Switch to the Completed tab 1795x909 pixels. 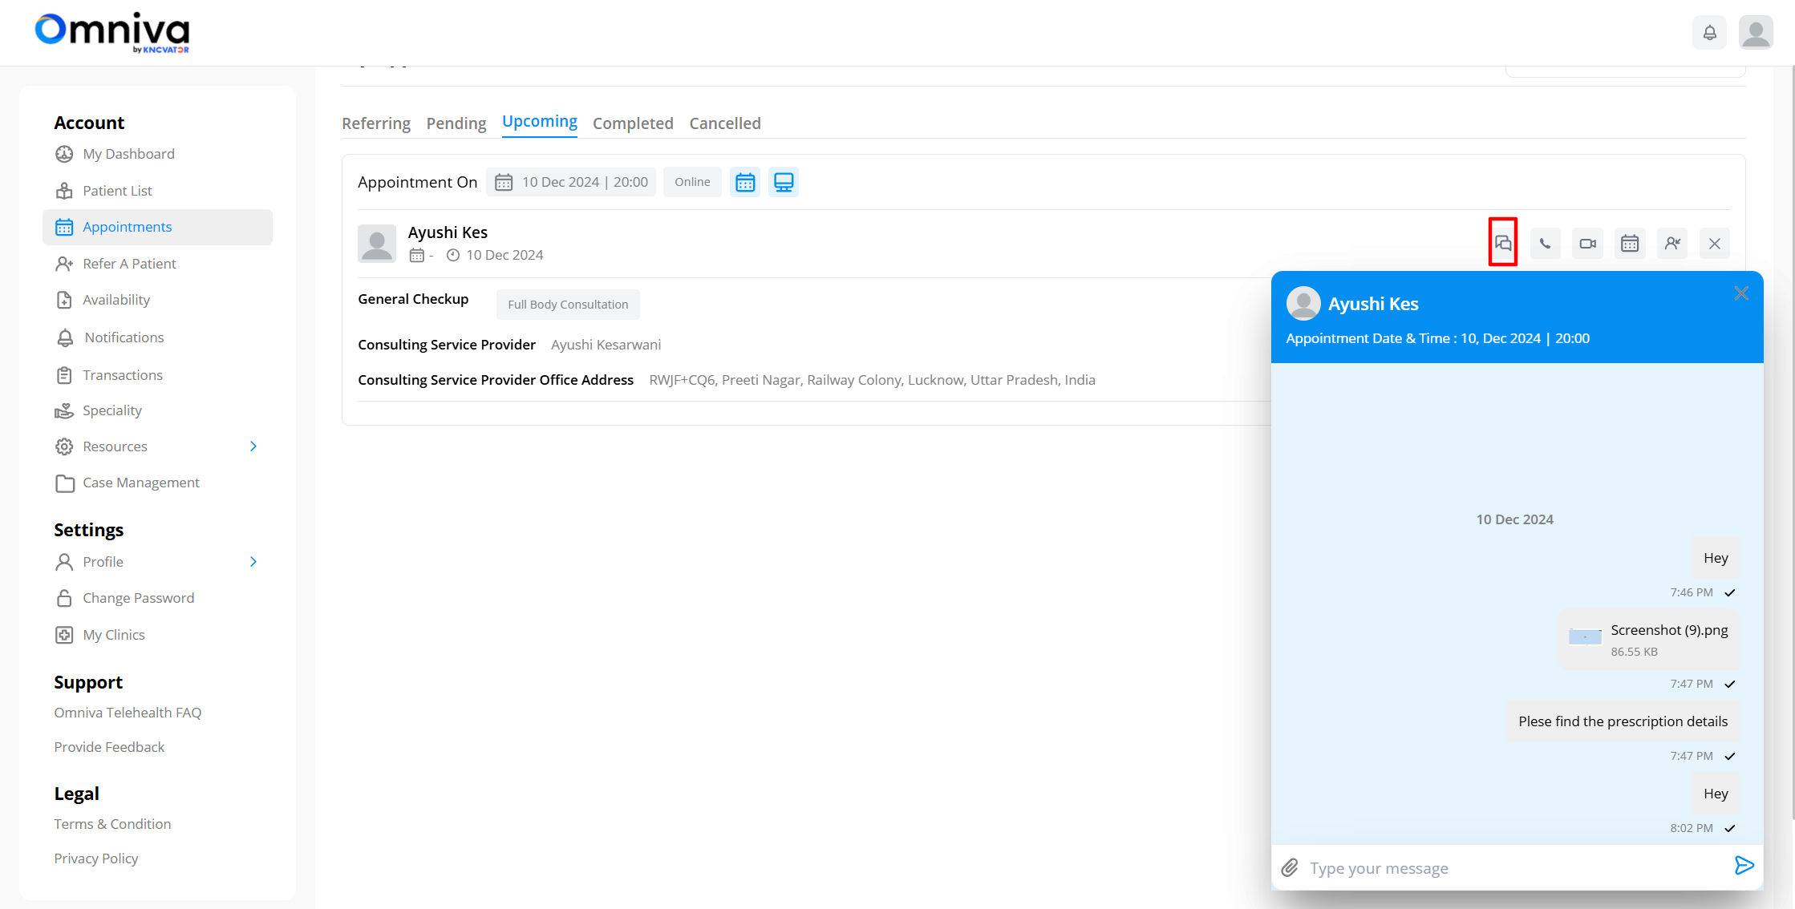(633, 123)
